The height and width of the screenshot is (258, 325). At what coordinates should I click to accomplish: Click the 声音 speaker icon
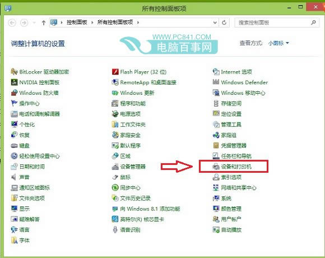point(14,177)
